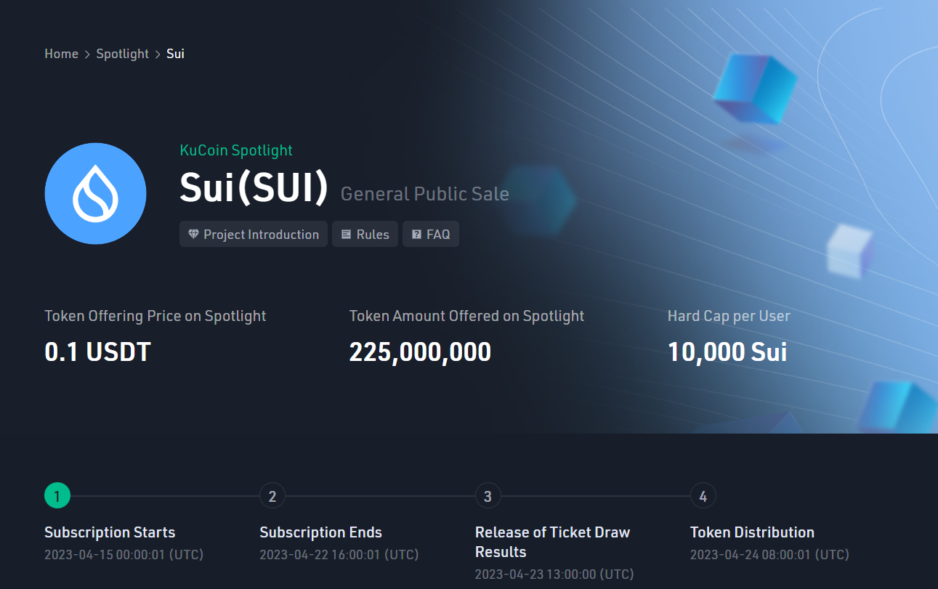Viewport: 938px width, 589px height.
Task: Select step 3 circle in timeline
Action: 488,496
